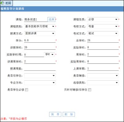The width and height of the screenshot is (124, 122).
Task: Open the 考核方式 dropdown showing 考查
Action: tap(103, 27)
